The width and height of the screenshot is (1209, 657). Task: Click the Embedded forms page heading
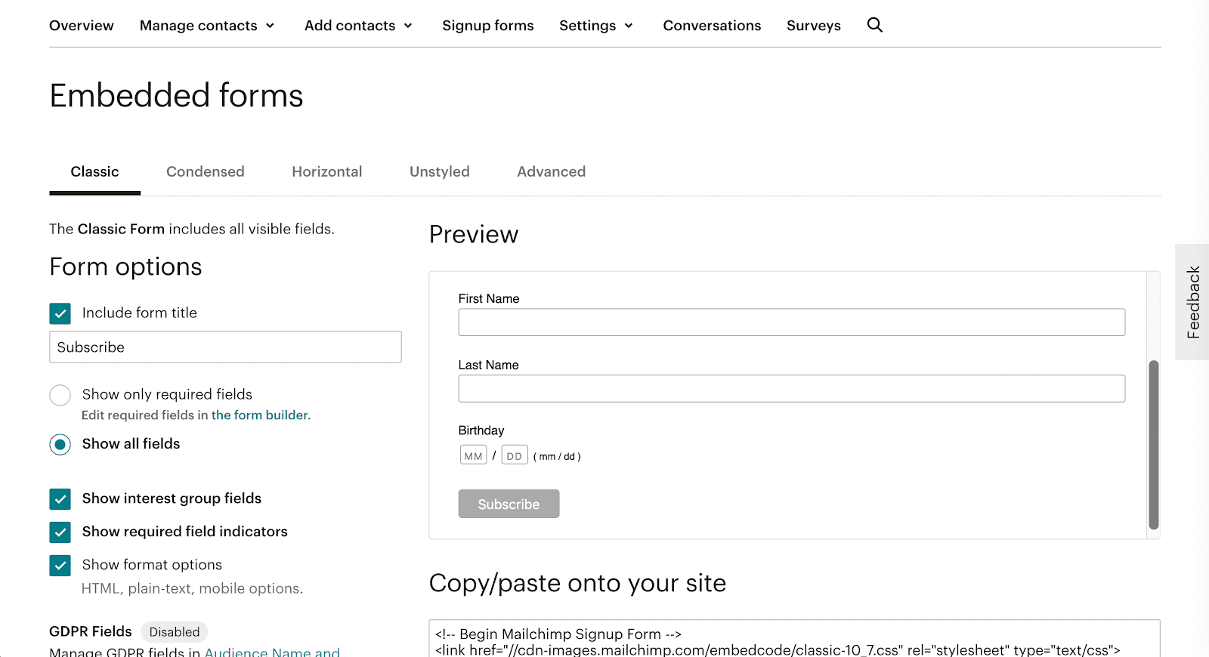point(176,96)
